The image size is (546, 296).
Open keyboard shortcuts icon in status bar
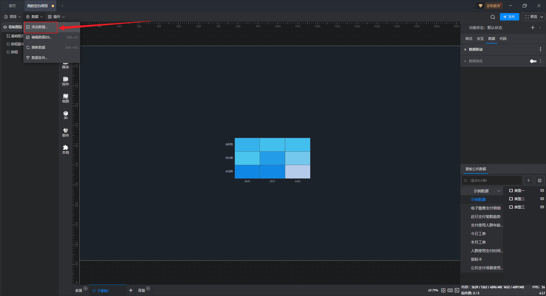point(450,290)
